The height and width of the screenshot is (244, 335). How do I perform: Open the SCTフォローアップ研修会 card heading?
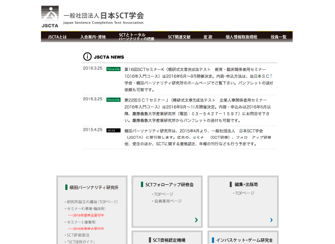[169, 185]
